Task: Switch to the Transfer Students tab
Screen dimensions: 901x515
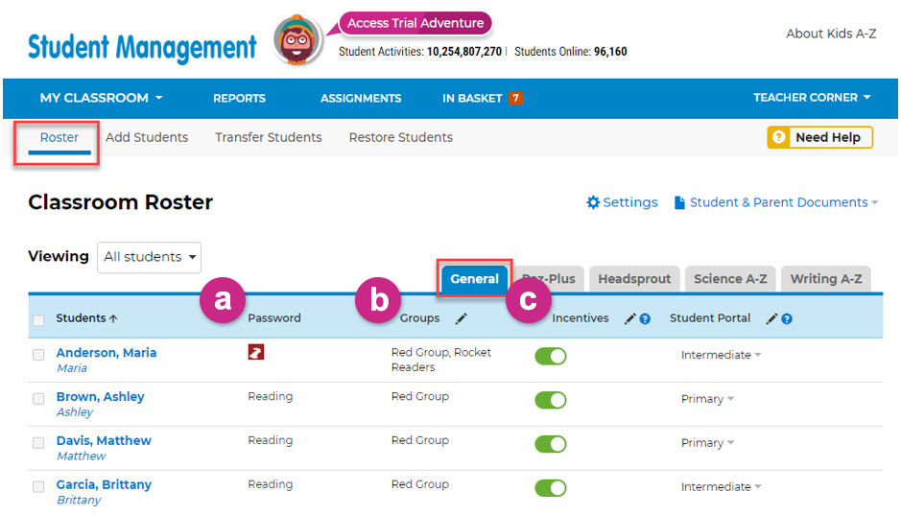Action: 269,138
